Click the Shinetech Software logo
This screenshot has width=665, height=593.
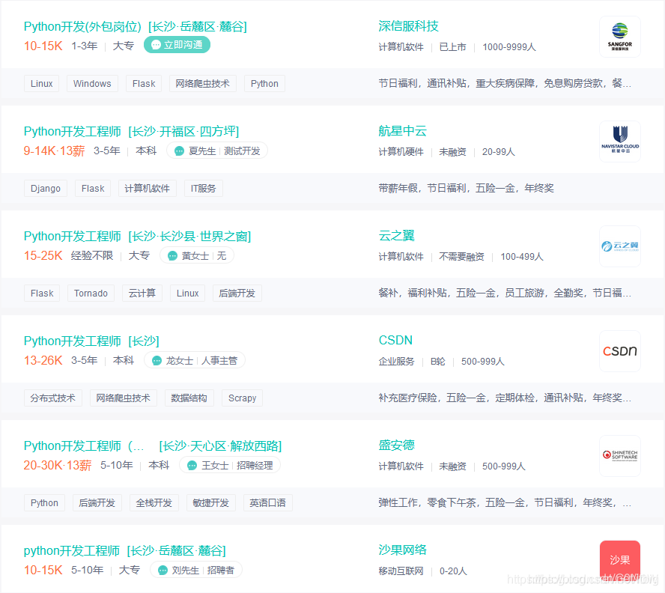click(619, 456)
